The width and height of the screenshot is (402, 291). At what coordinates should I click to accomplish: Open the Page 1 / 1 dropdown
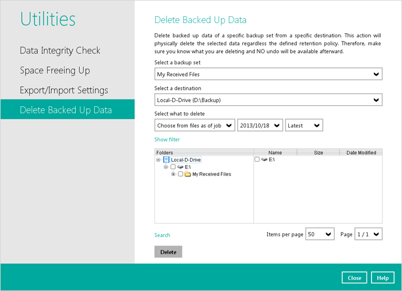[x=368, y=234]
